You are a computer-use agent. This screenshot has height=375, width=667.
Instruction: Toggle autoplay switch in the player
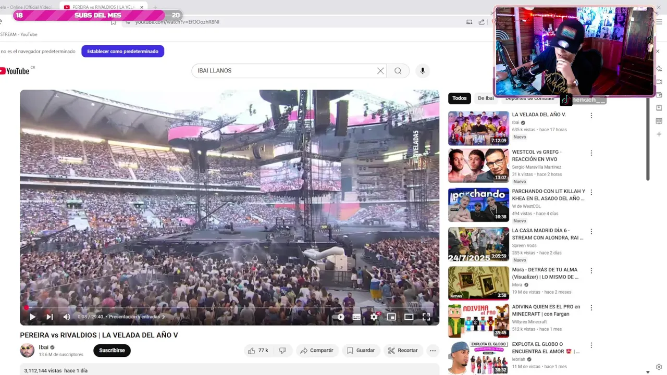coord(340,317)
